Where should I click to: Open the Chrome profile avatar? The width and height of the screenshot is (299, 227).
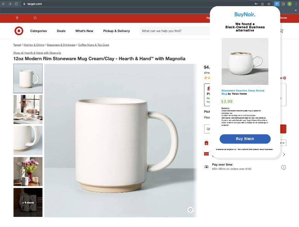[x=289, y=4]
